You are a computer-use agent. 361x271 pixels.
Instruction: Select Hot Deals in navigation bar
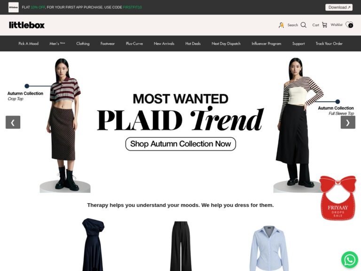point(193,44)
